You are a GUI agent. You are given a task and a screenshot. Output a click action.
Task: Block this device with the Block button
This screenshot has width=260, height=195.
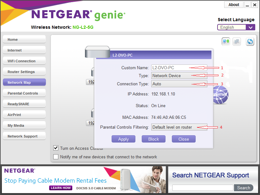pyautogui.click(x=153, y=139)
